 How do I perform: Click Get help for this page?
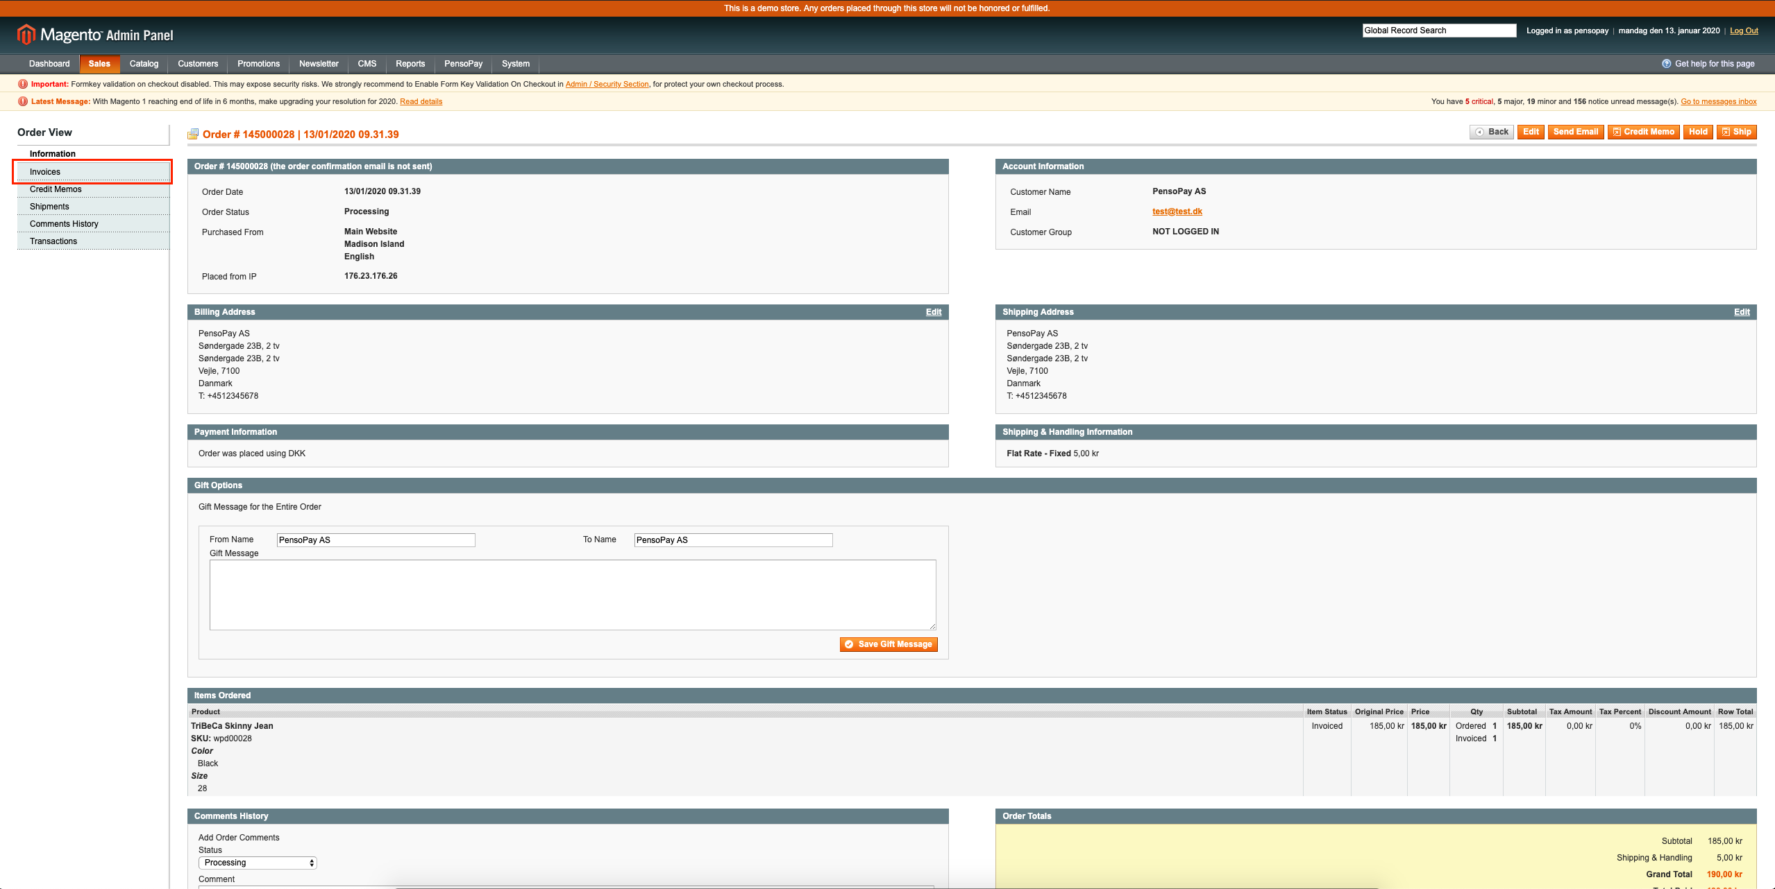click(x=1715, y=64)
